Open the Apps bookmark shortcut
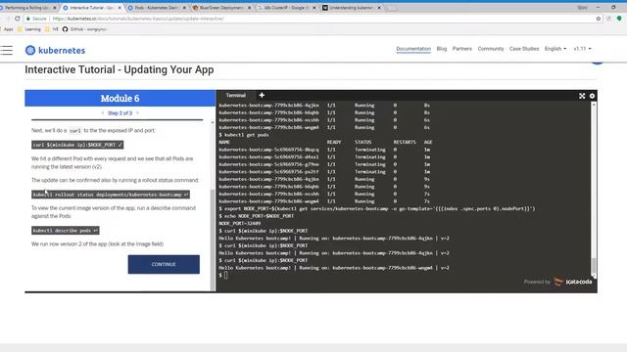Screen dimensions: 627x352 click(7, 29)
